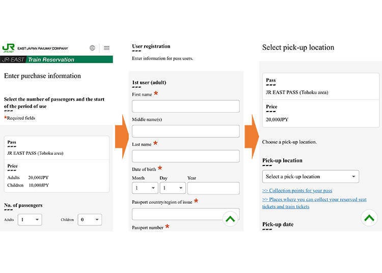382x273 pixels.
Task: Open the Collection points for your pass link
Action: 297,190
